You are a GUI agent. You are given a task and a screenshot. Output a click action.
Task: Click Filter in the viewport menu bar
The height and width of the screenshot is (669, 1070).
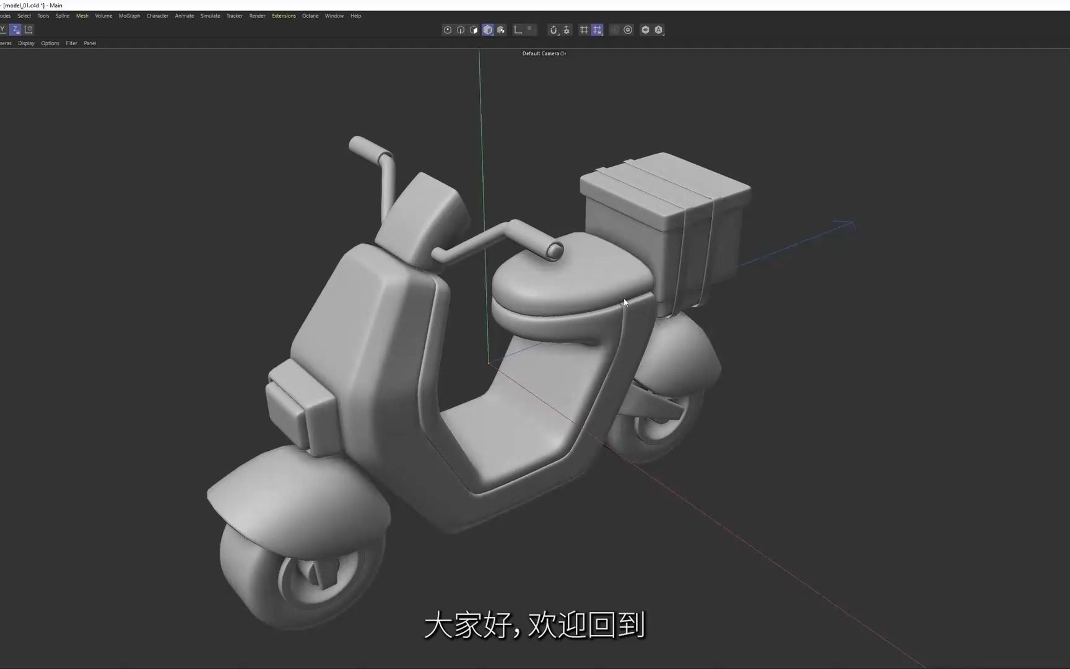click(x=71, y=43)
